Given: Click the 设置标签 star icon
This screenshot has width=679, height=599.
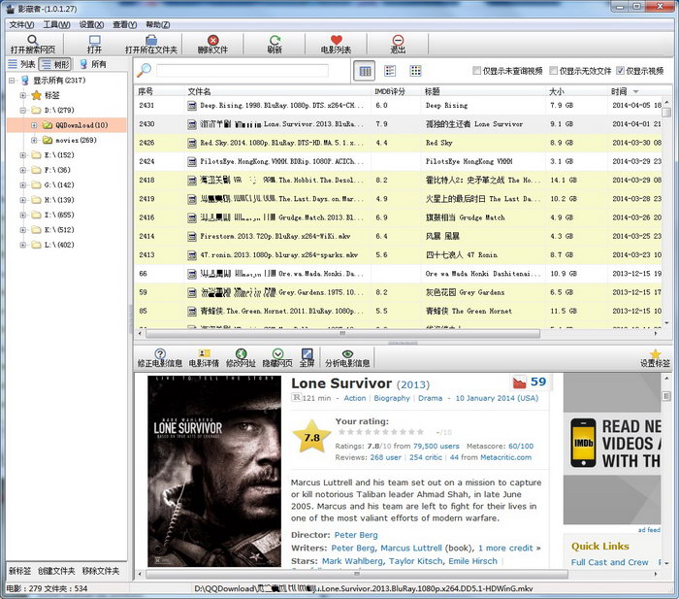Looking at the screenshot, I should tap(655, 355).
